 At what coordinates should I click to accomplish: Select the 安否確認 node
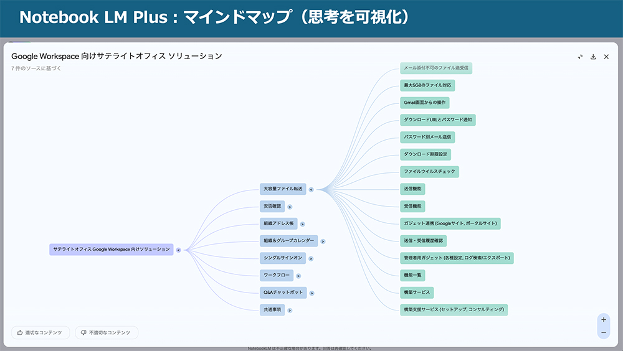tap(272, 207)
